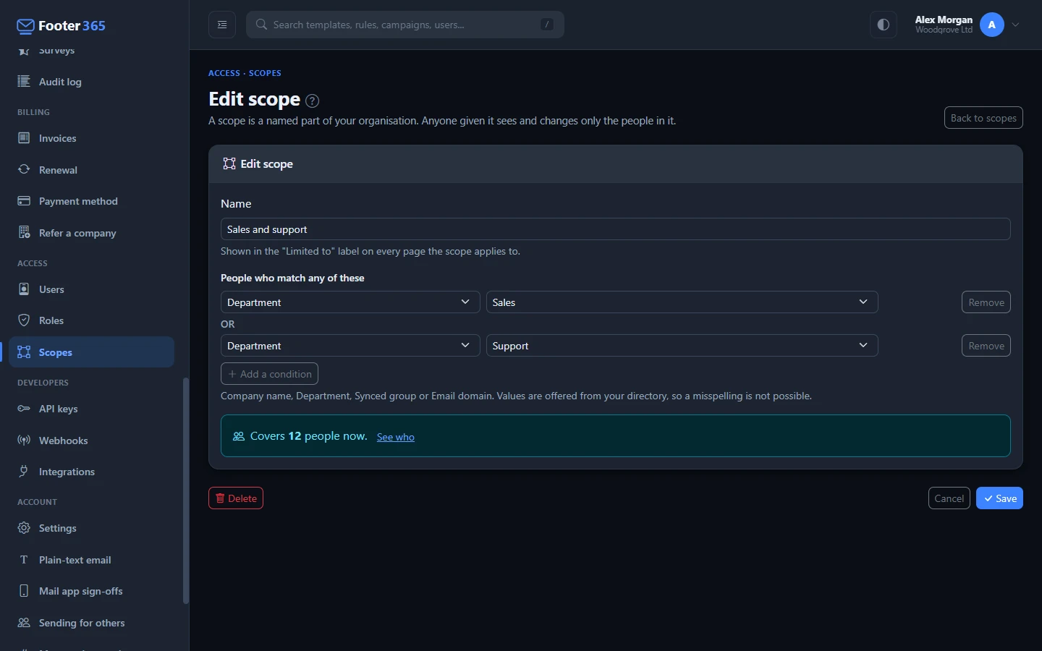Open the Support value dropdown
Viewport: 1042px width, 651px height.
tap(682, 346)
